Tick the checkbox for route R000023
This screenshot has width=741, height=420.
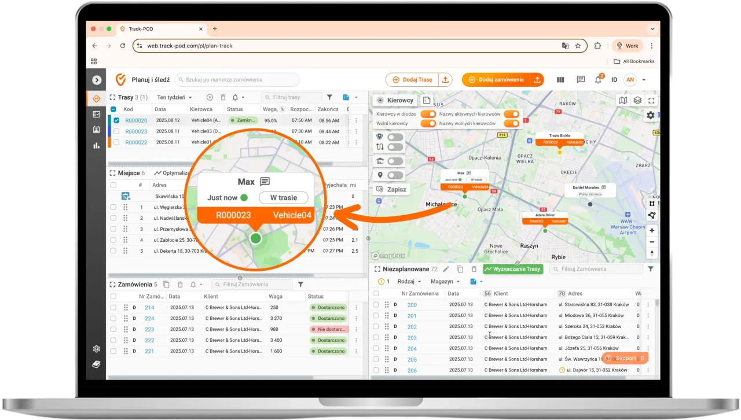[x=116, y=131]
